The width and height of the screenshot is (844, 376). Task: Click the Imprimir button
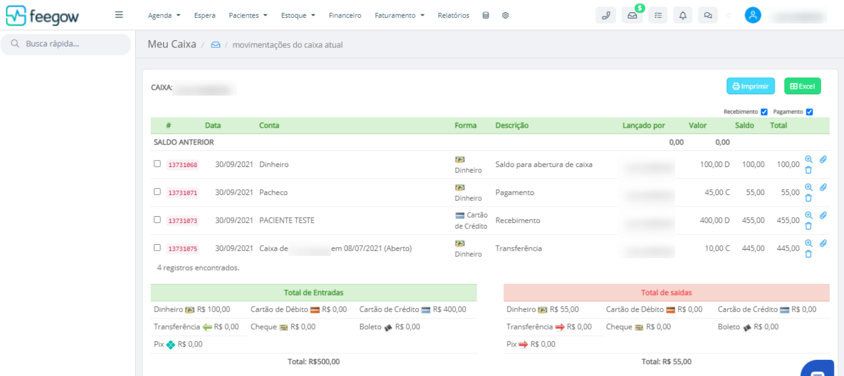point(751,85)
